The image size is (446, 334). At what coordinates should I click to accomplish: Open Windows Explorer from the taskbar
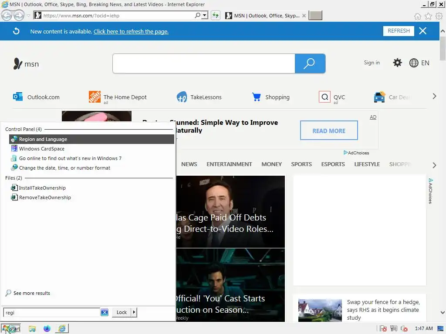32,329
